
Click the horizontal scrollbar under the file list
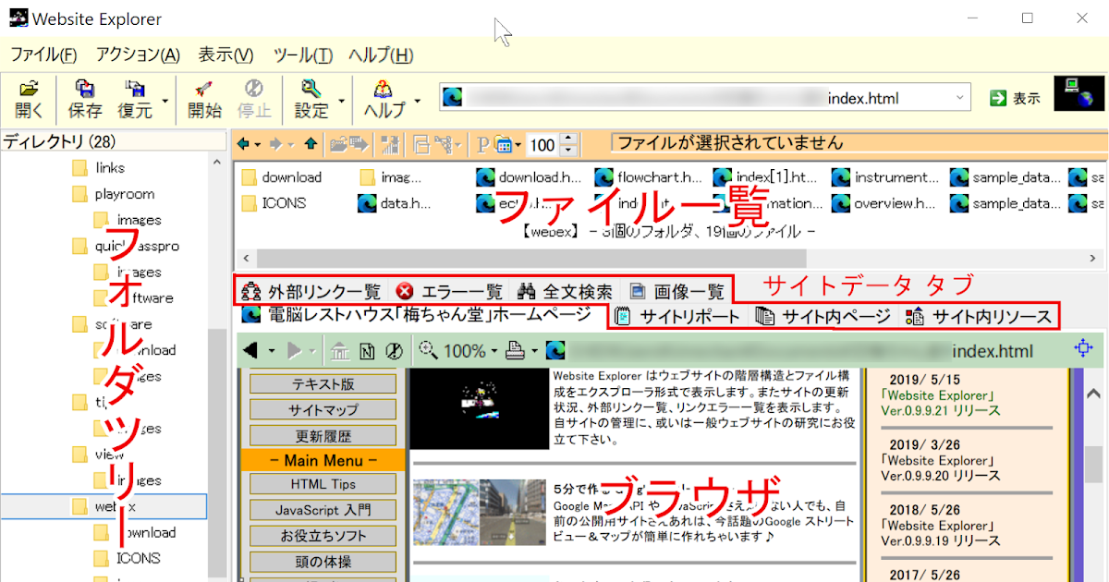pos(462,259)
